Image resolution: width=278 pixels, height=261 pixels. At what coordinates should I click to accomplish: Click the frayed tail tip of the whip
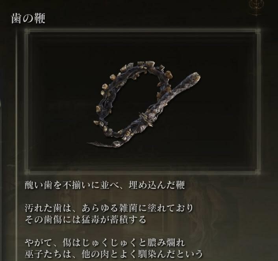(x=99, y=144)
